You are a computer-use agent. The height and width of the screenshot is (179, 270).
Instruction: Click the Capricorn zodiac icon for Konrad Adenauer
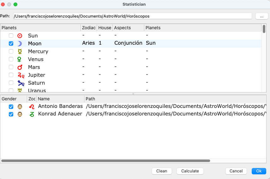click(x=32, y=114)
